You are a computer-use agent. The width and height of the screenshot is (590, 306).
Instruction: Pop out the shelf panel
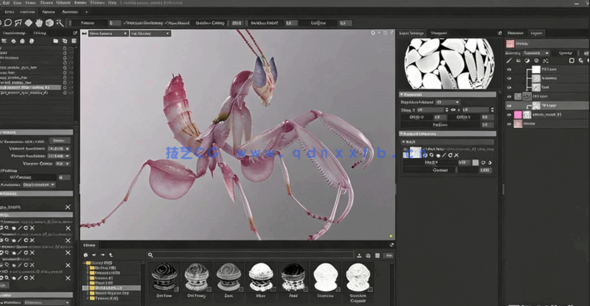pos(392,244)
